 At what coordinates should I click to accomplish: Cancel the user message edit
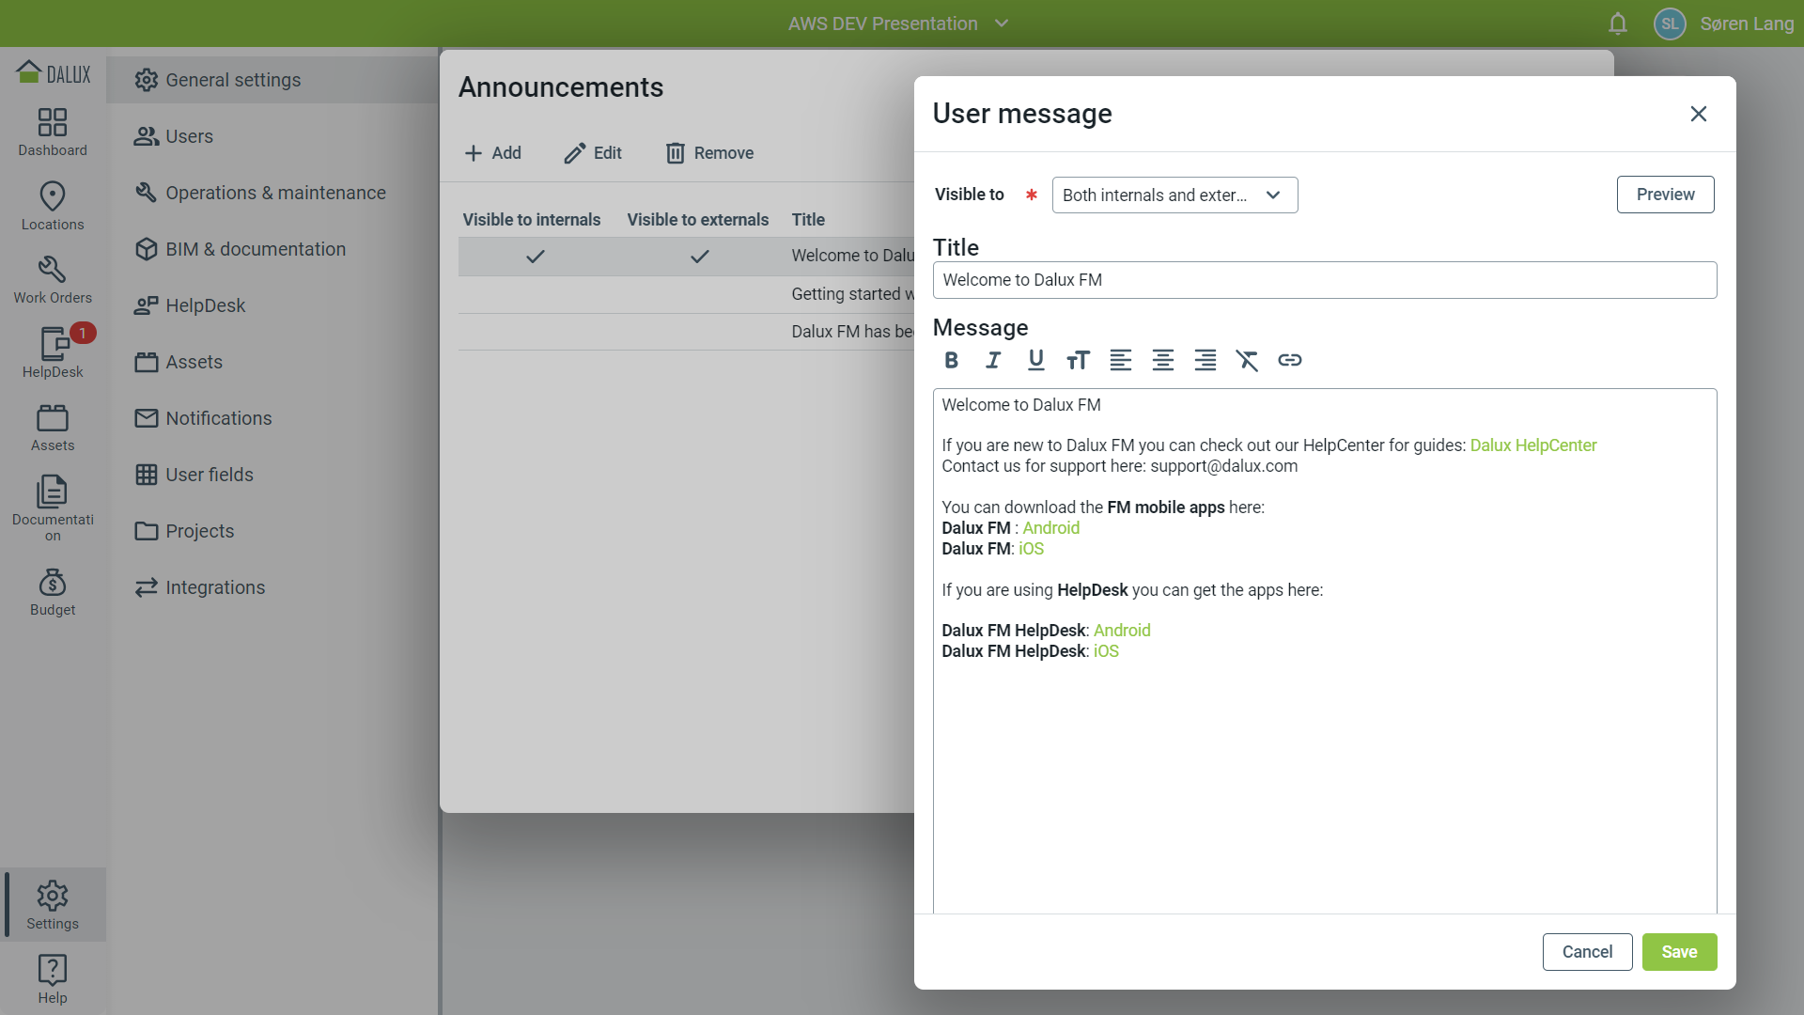coord(1587,952)
